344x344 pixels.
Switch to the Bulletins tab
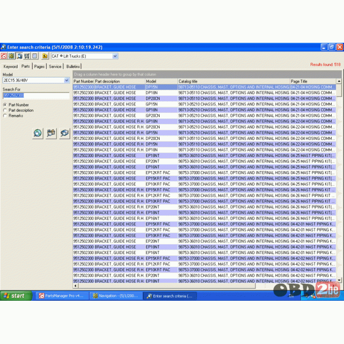tap(73, 67)
